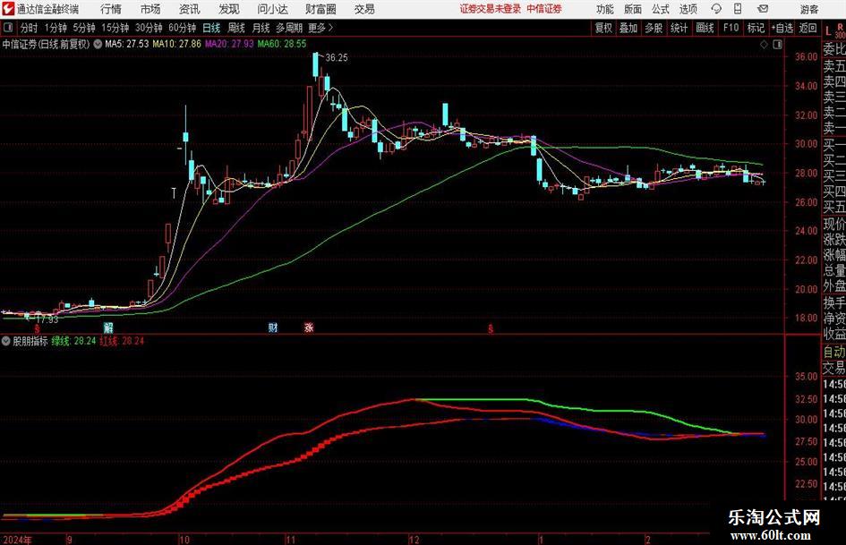
Task: Switch to 分时 chart tab
Action: tap(30, 28)
